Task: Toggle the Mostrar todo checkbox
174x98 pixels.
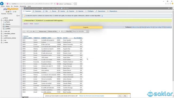Action: pyautogui.click(x=38, y=31)
